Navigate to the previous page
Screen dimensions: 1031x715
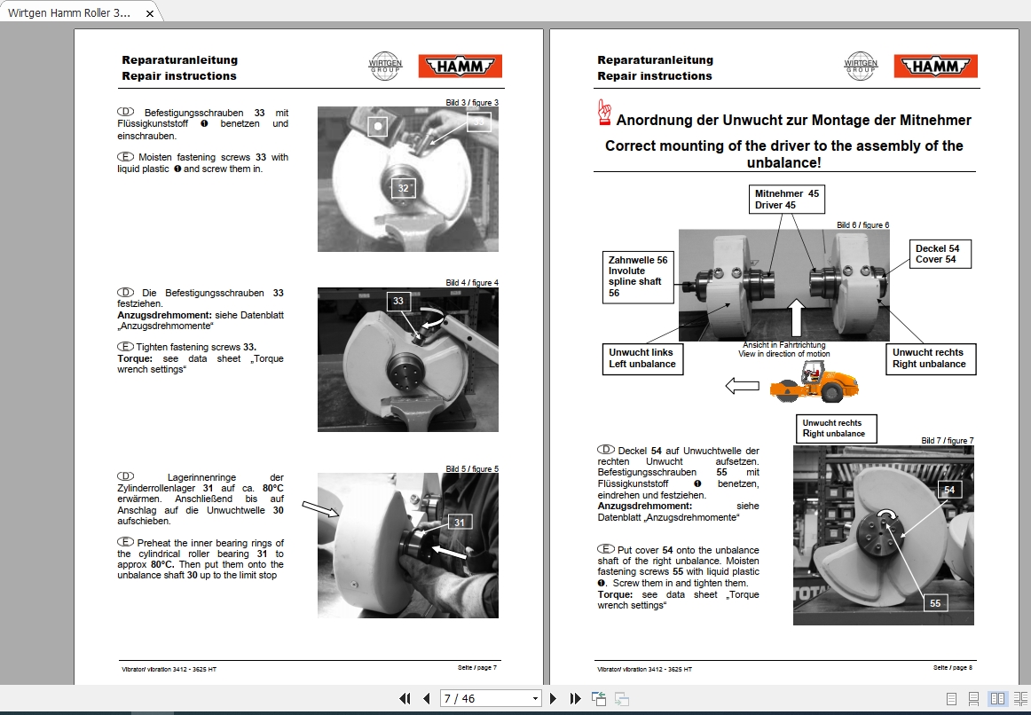coord(427,698)
